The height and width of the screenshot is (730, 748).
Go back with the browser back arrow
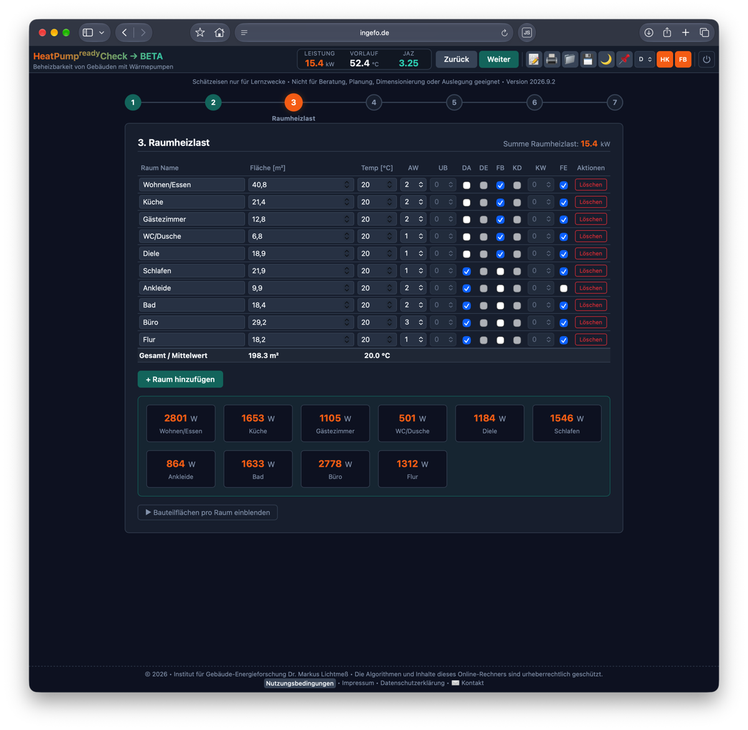coord(125,32)
